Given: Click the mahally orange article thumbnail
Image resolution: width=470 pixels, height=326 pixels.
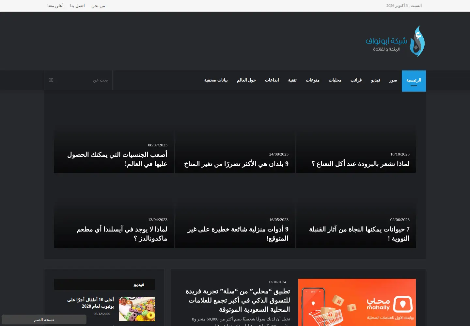Looking at the screenshot, I should coord(357,302).
